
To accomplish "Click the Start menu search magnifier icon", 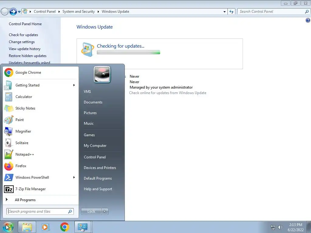I will 70,211.
